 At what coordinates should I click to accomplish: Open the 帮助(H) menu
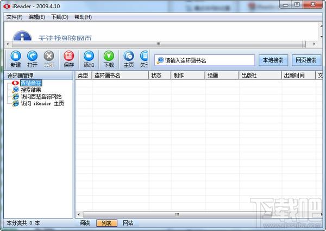[83, 17]
